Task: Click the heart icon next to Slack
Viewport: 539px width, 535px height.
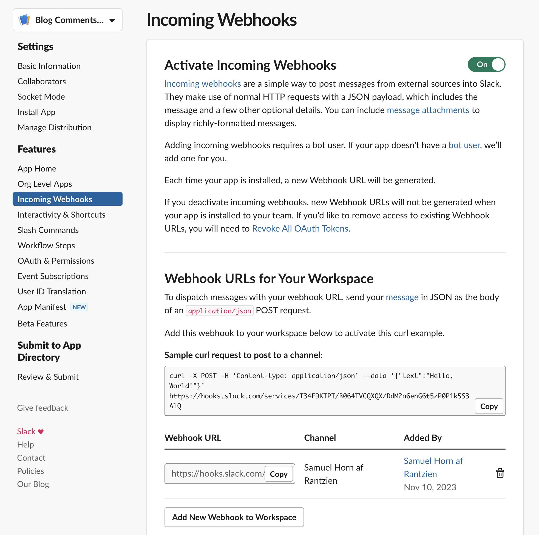Action: [41, 431]
